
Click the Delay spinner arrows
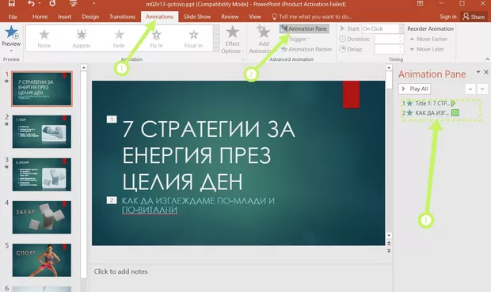click(400, 49)
